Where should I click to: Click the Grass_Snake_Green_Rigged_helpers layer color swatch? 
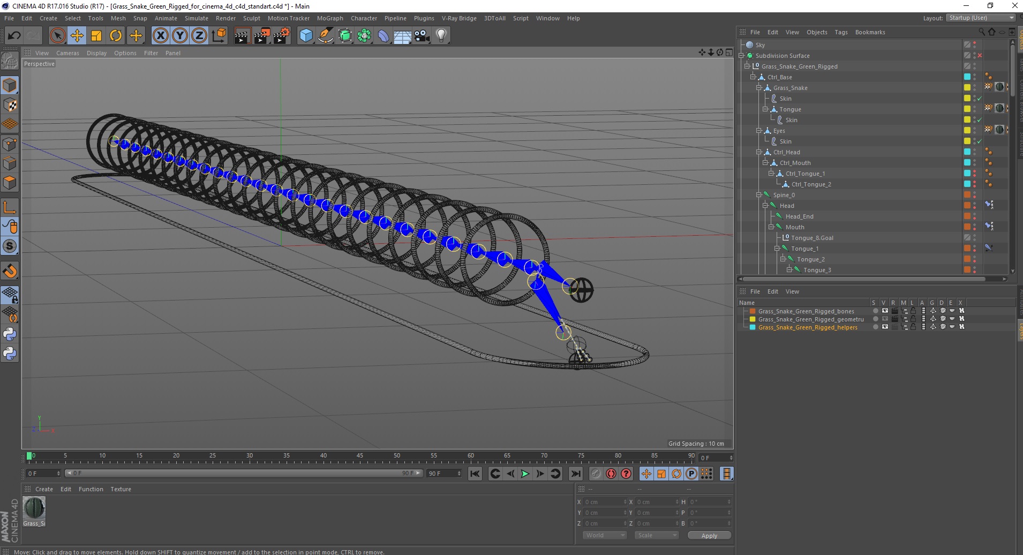753,327
